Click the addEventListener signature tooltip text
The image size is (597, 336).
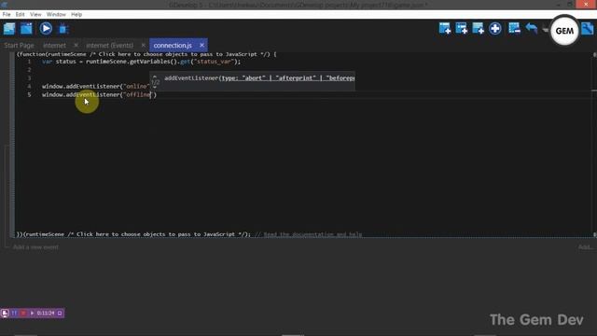[x=259, y=78]
